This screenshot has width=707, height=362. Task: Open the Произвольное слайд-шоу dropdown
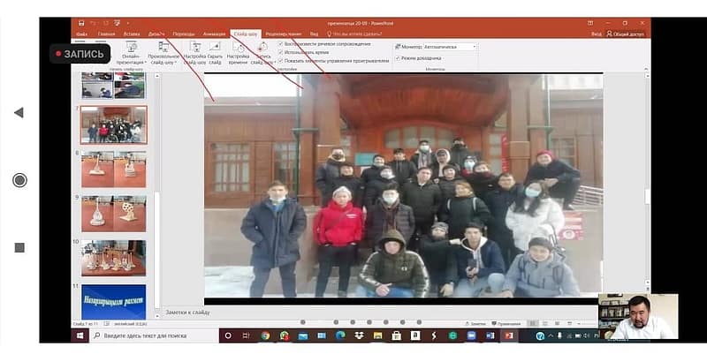pos(163,54)
